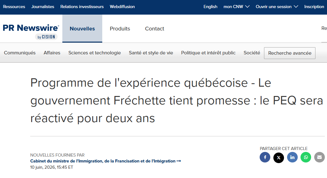Open the Contact tab

tap(155, 29)
